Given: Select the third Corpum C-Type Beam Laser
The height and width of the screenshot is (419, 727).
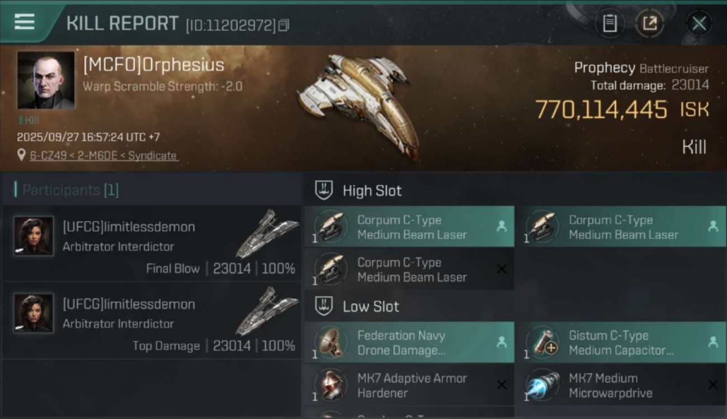Looking at the screenshot, I should (410, 269).
